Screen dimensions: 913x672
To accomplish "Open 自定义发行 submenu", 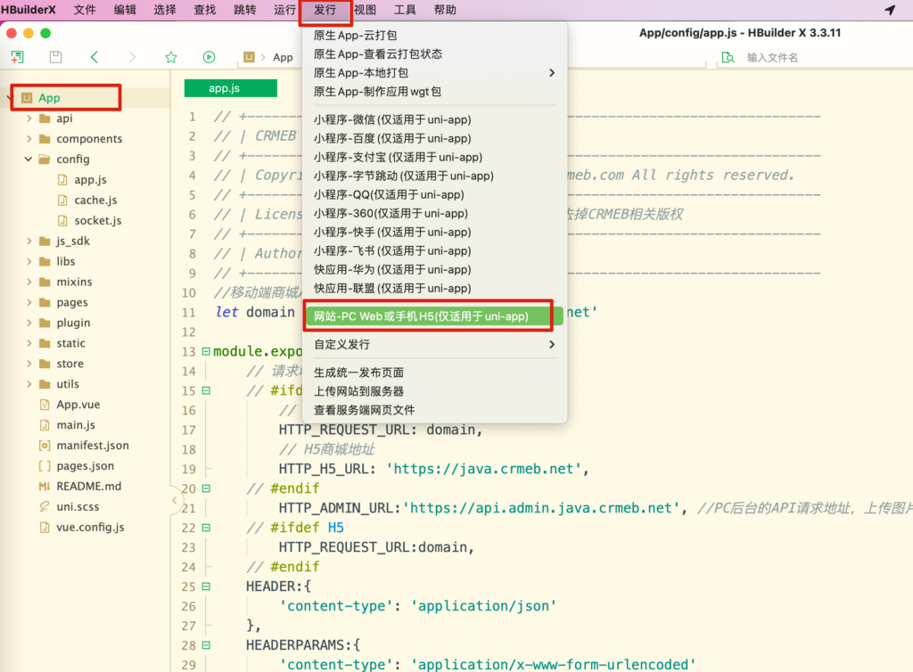I will [x=435, y=344].
